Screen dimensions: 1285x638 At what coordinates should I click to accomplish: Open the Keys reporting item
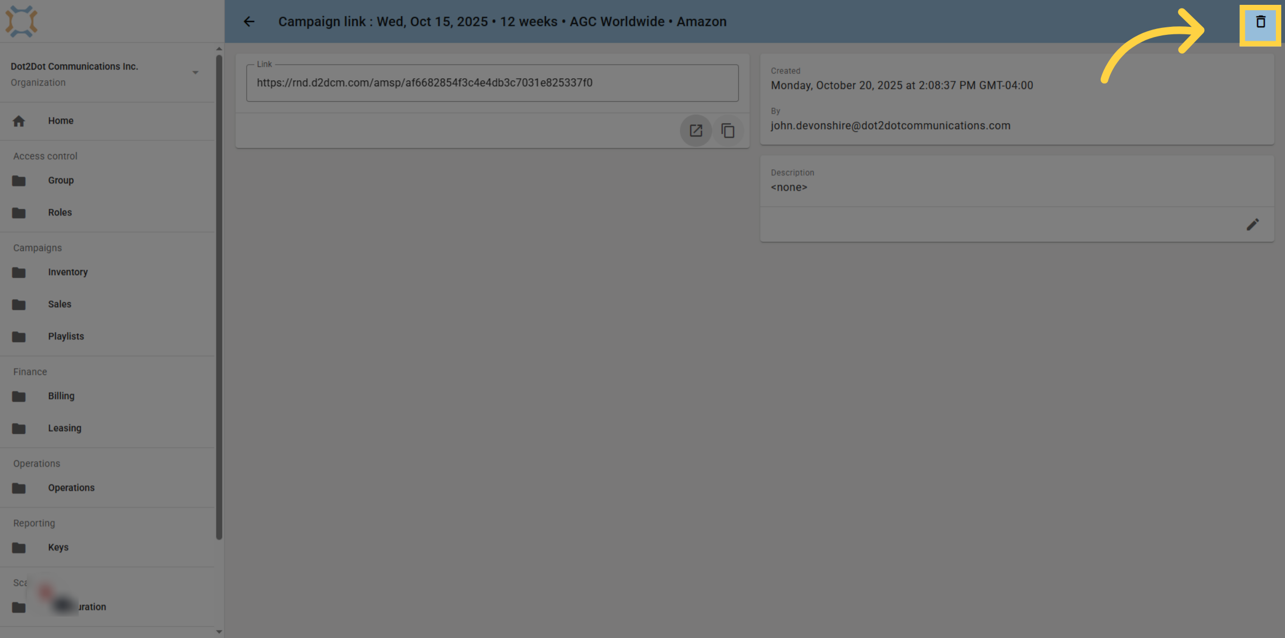click(107, 547)
